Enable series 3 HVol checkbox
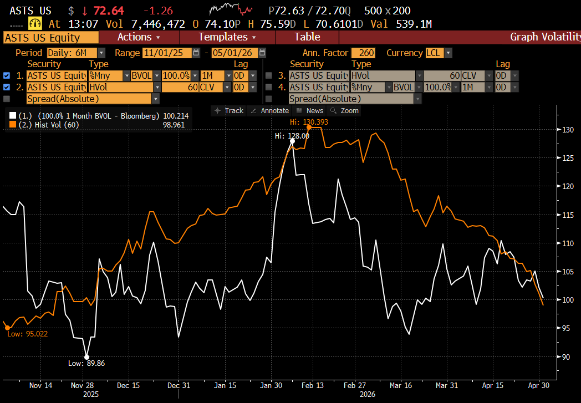The height and width of the screenshot is (403, 581). click(x=269, y=75)
